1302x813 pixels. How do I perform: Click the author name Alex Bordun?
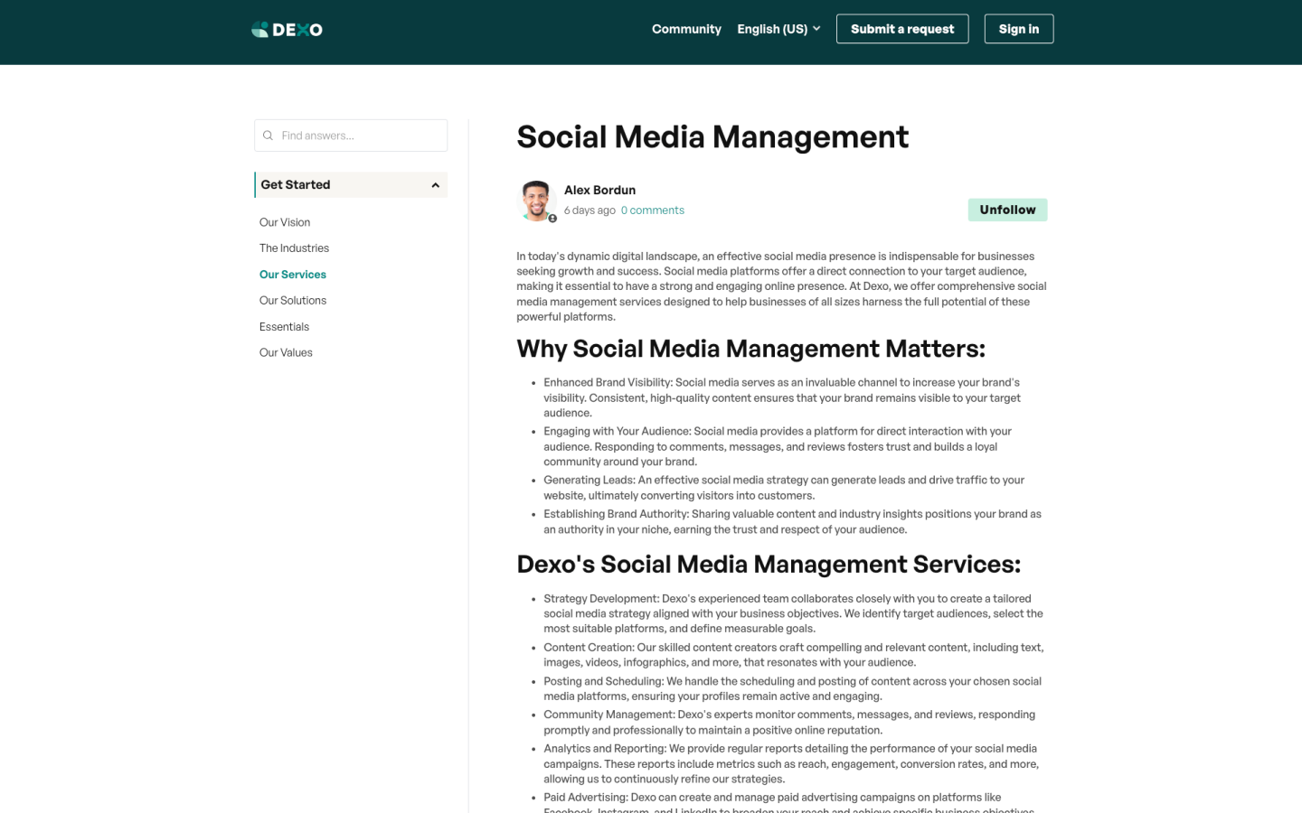(599, 190)
